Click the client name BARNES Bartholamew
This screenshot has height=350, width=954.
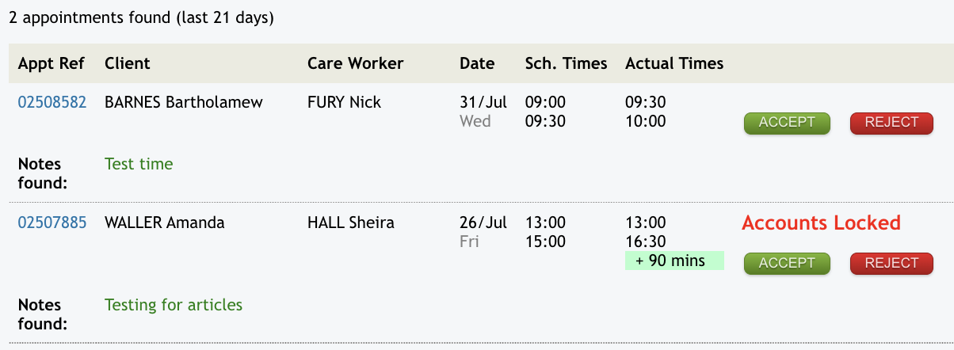[x=184, y=102]
